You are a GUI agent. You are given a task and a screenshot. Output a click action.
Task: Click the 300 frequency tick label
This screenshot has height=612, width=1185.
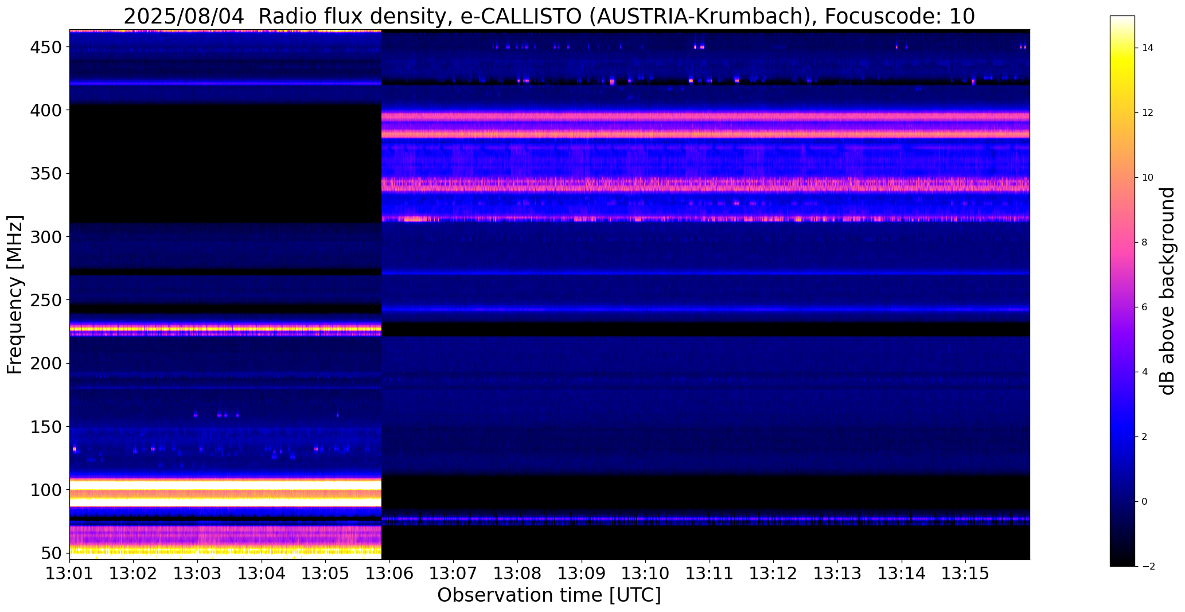click(x=45, y=237)
